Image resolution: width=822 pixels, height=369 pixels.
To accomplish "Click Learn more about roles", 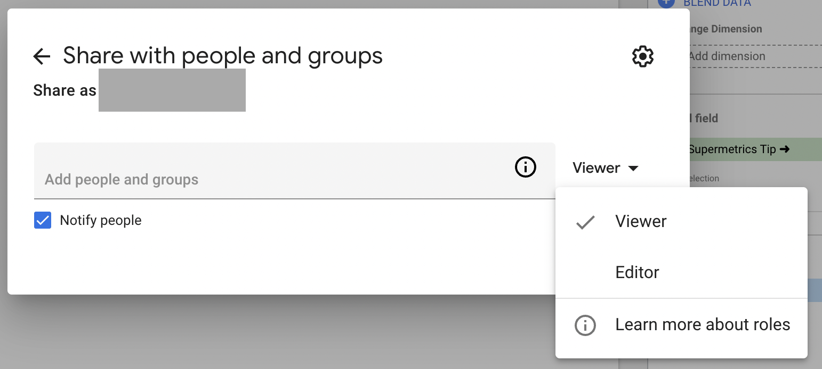I will coord(703,324).
